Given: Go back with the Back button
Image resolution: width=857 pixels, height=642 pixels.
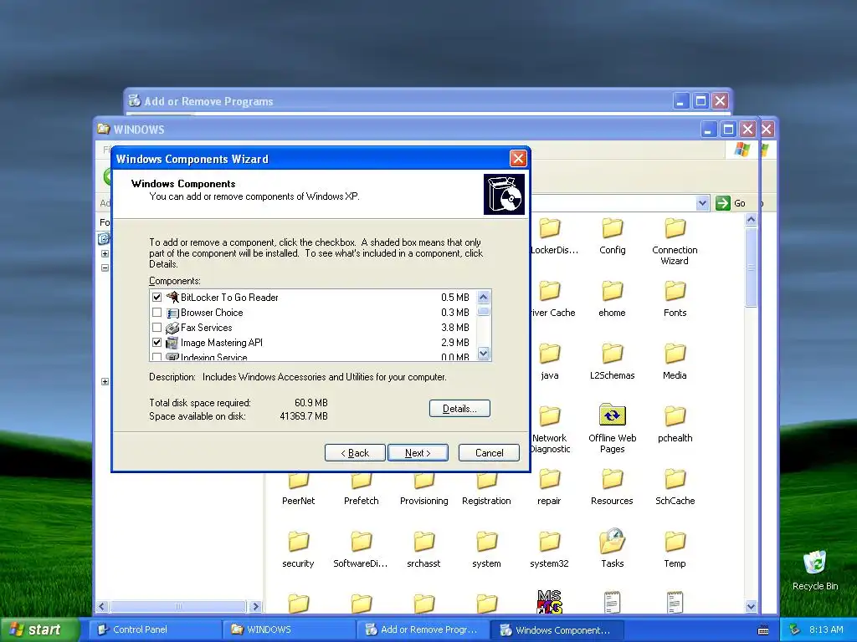Looking at the screenshot, I should pyautogui.click(x=355, y=453).
